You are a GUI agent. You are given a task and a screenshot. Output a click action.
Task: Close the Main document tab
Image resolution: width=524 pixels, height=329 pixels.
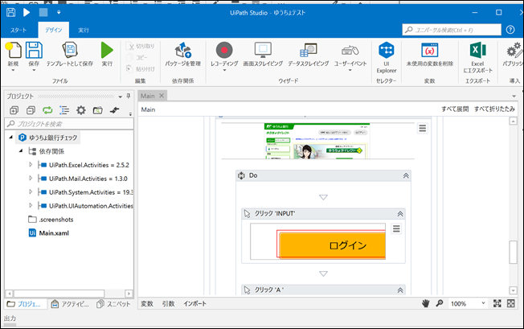pos(162,96)
